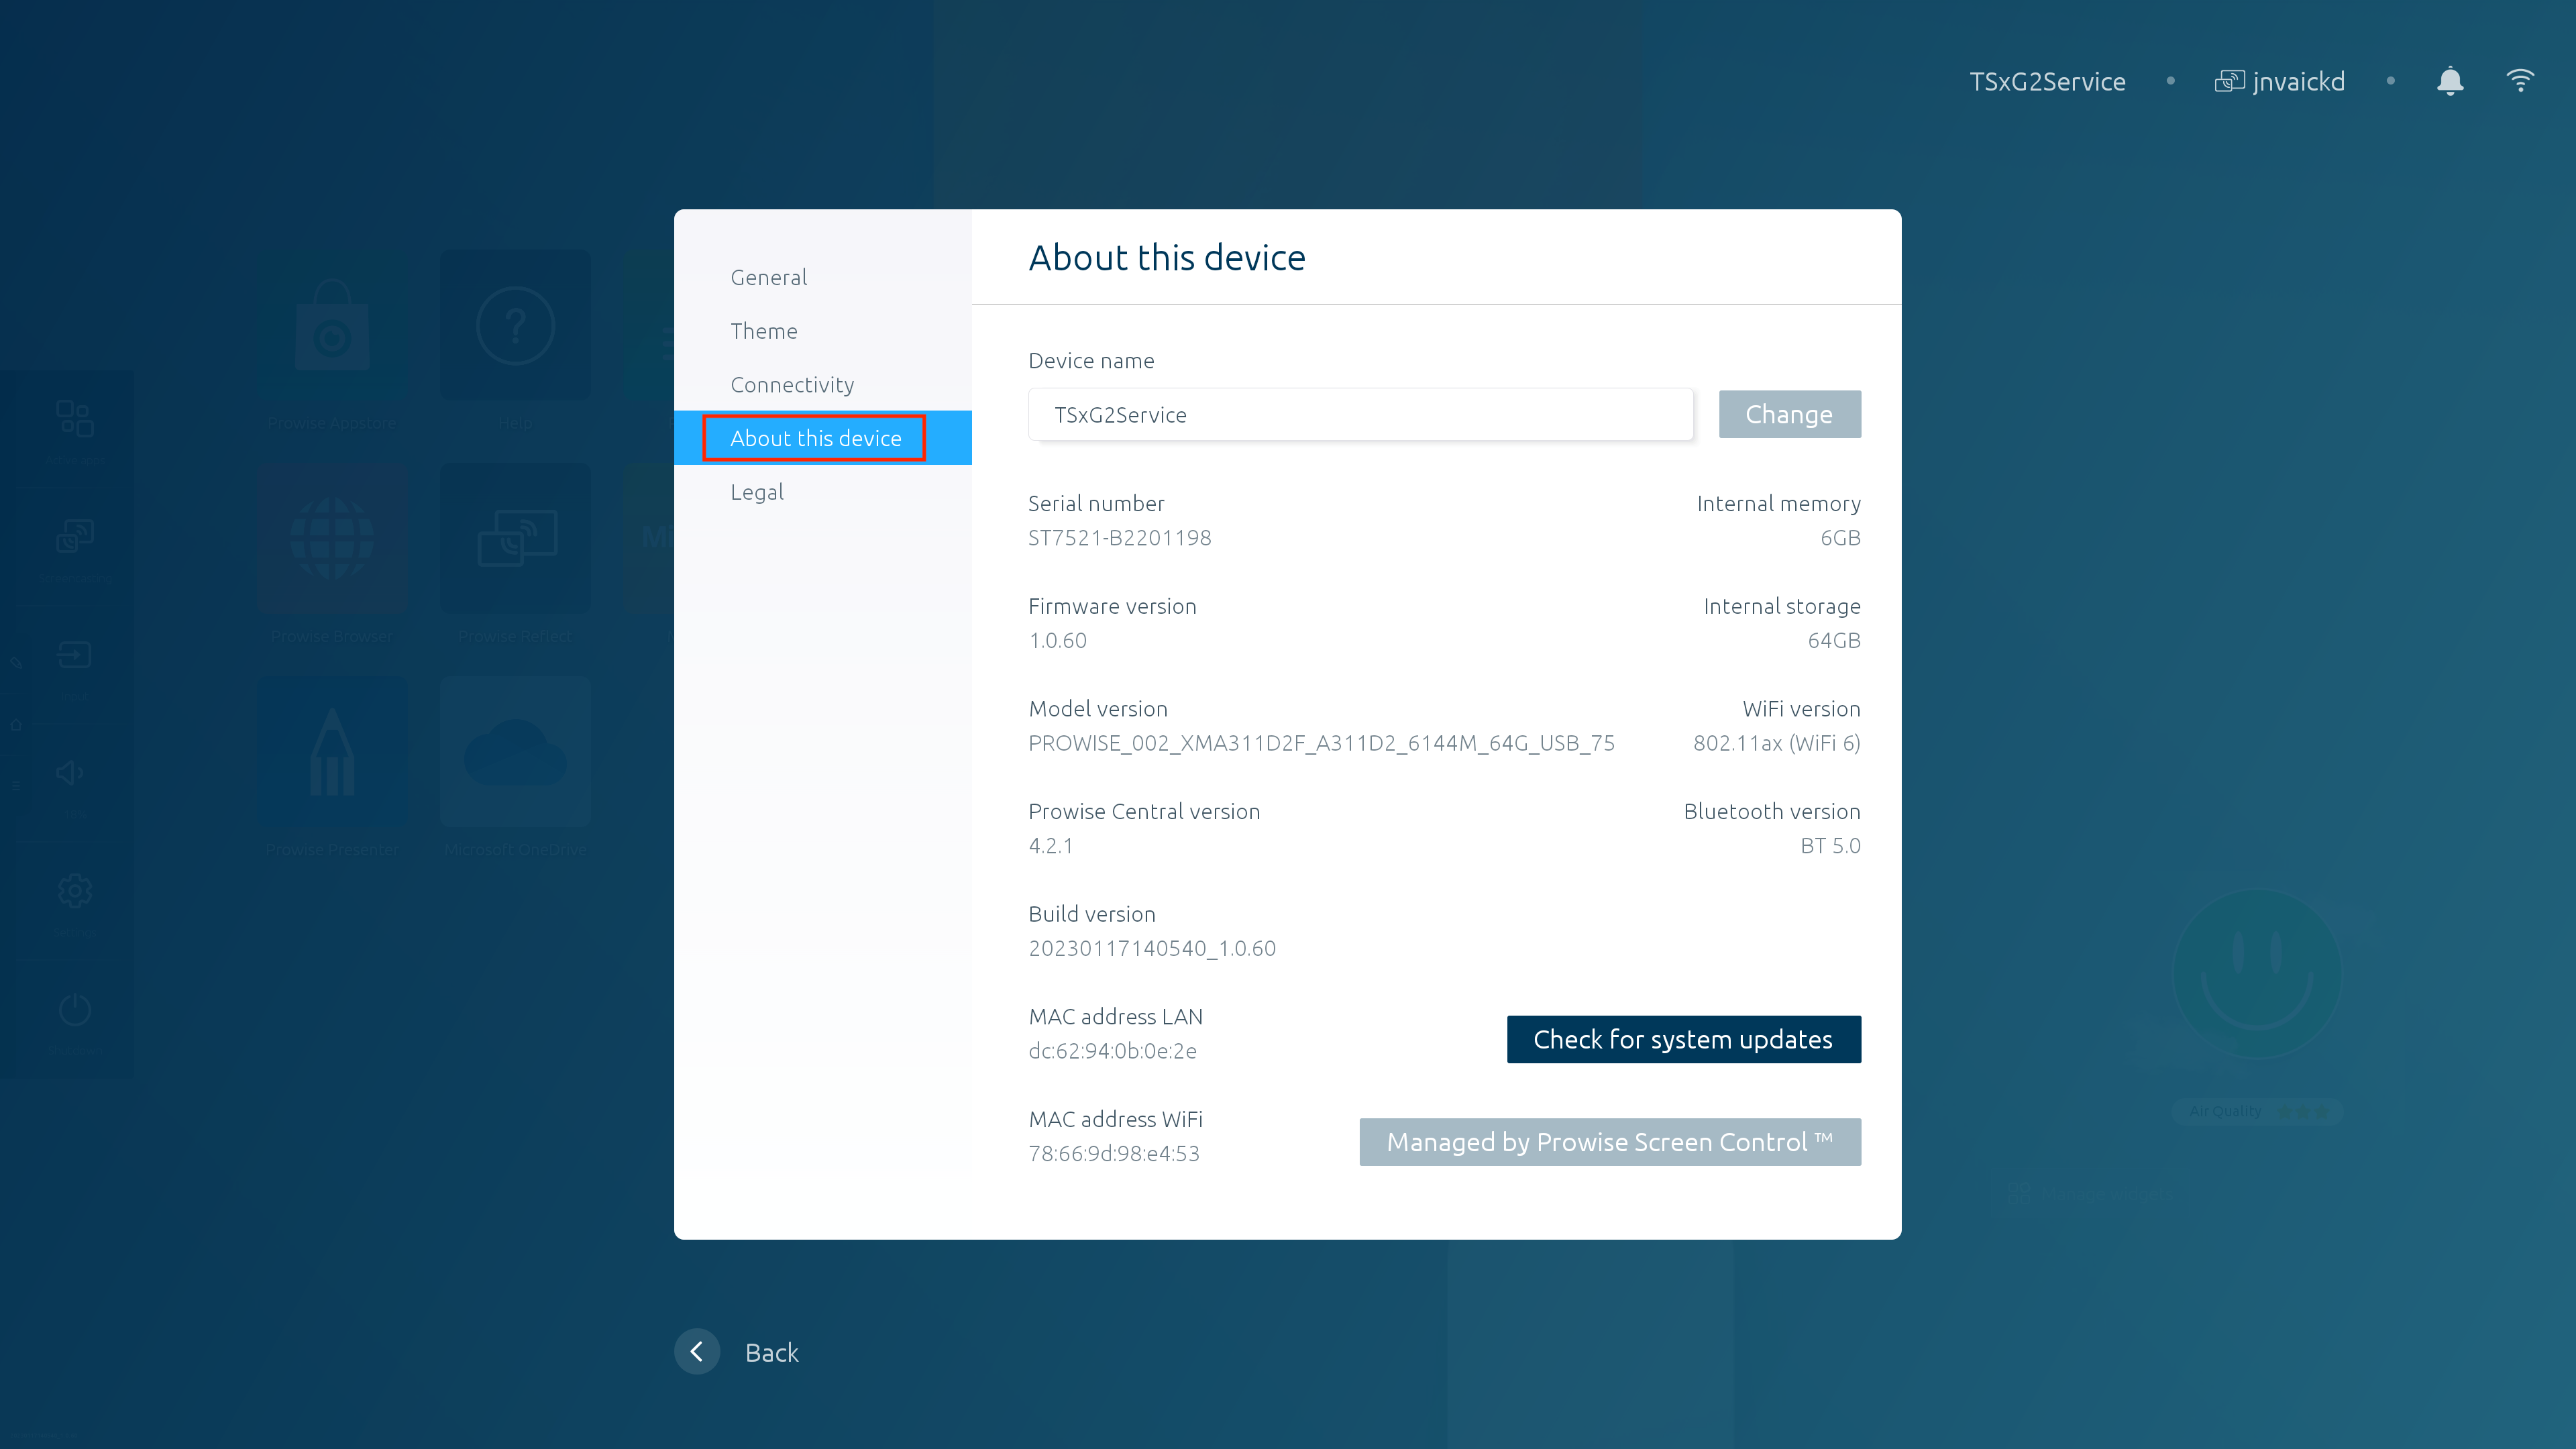
Task: Click the Prowise Central version label
Action: (x=1144, y=812)
